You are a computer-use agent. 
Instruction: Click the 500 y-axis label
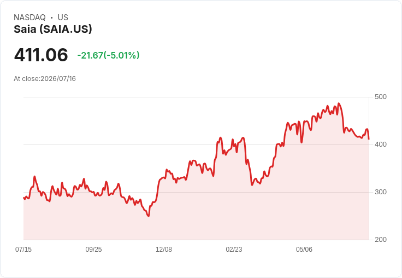(x=381, y=97)
